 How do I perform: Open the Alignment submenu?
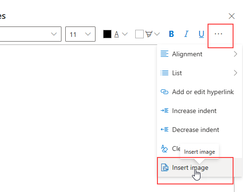[x=200, y=54]
